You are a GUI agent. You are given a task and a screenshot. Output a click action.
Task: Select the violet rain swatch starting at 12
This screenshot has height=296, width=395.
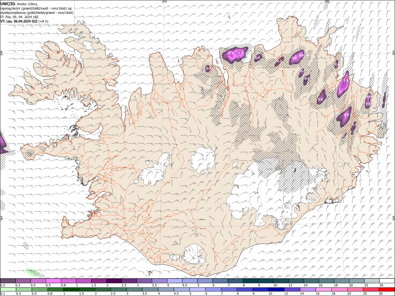(x=292, y=290)
